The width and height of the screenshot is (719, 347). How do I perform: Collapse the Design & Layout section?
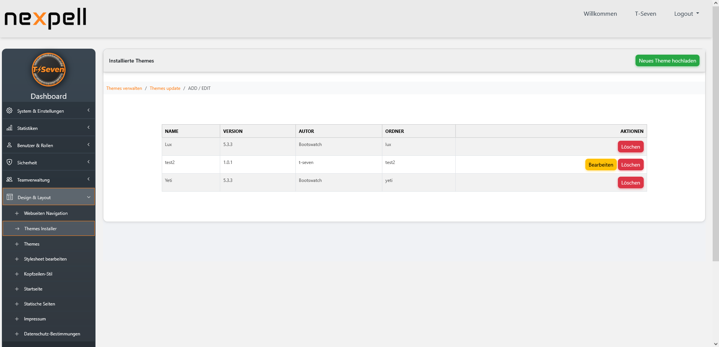pyautogui.click(x=89, y=197)
